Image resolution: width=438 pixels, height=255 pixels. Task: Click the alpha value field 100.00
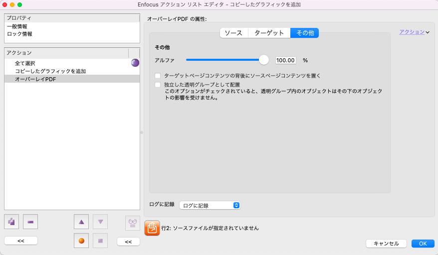(285, 60)
